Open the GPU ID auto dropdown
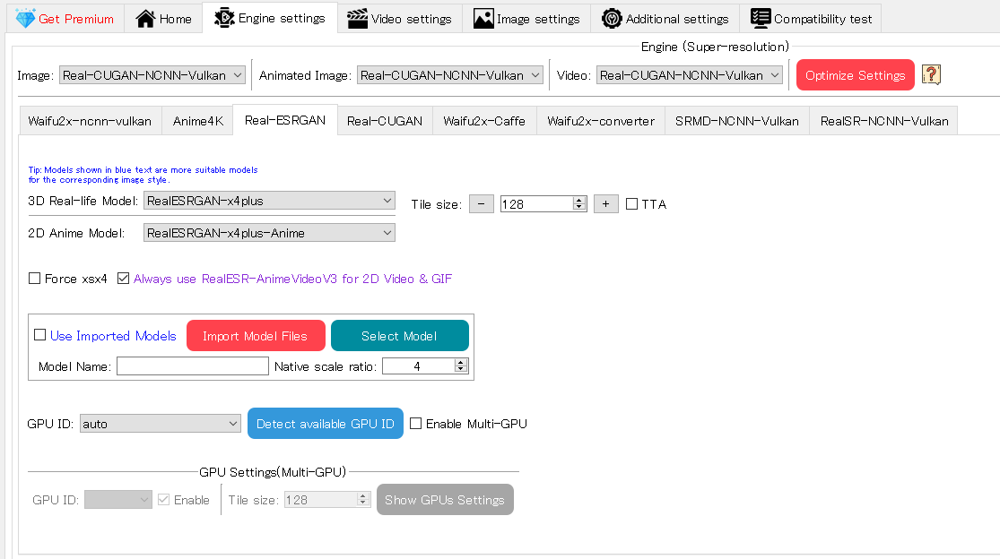The image size is (1000, 559). (160, 424)
